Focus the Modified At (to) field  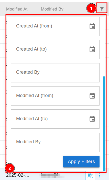click(x=55, y=119)
